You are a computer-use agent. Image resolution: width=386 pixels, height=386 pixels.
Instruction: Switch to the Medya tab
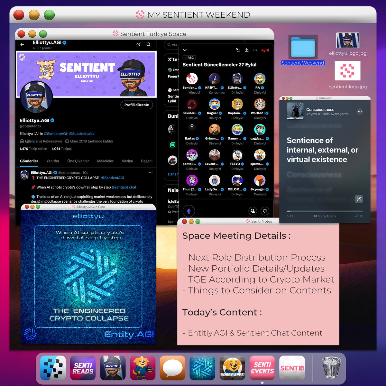pos(127,161)
